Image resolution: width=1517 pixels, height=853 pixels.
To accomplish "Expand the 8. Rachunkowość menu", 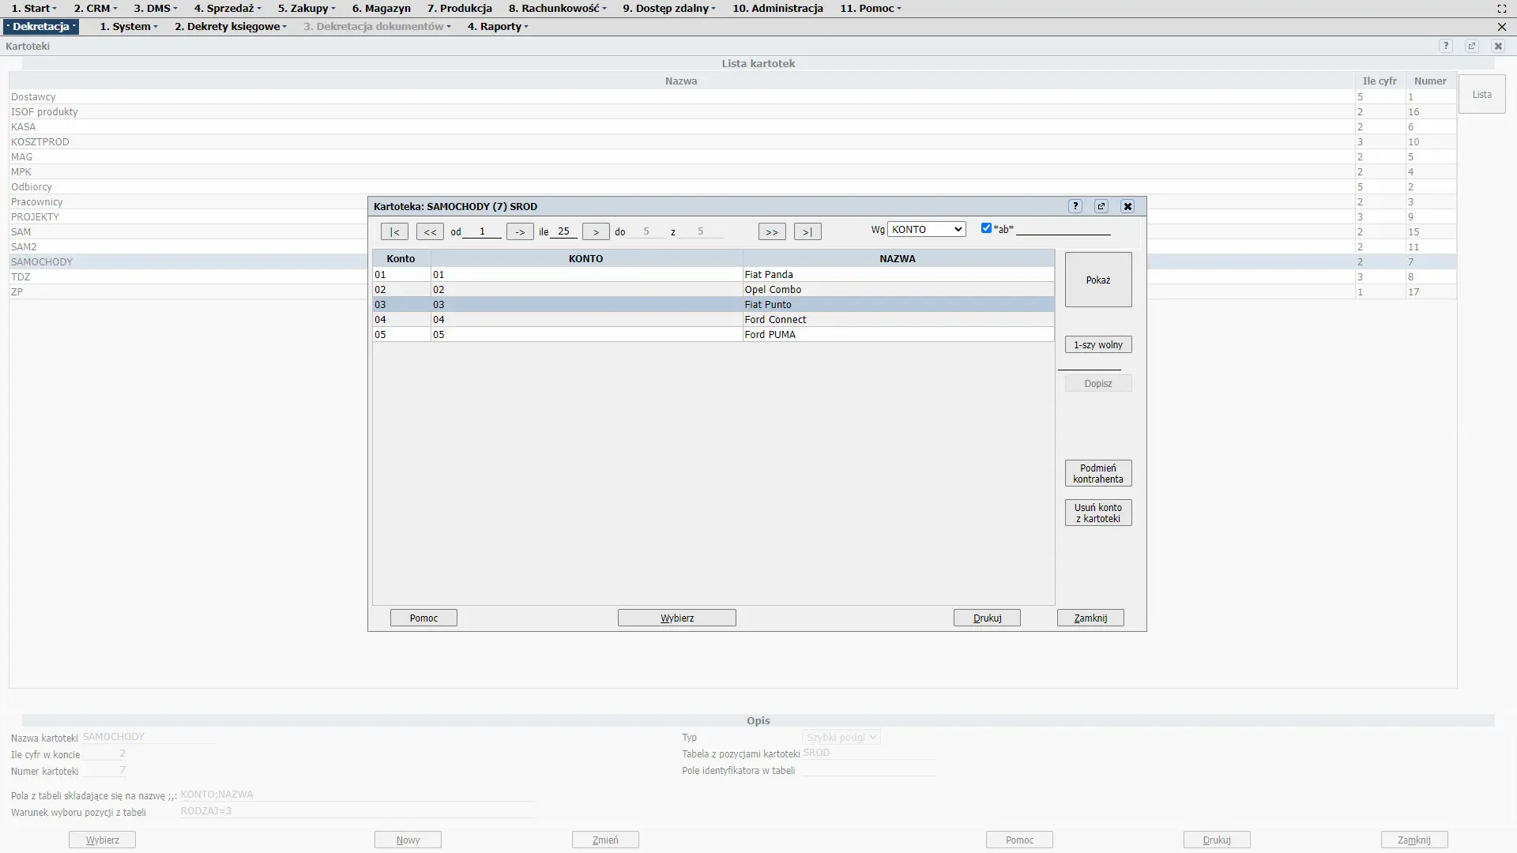I will [x=558, y=8].
